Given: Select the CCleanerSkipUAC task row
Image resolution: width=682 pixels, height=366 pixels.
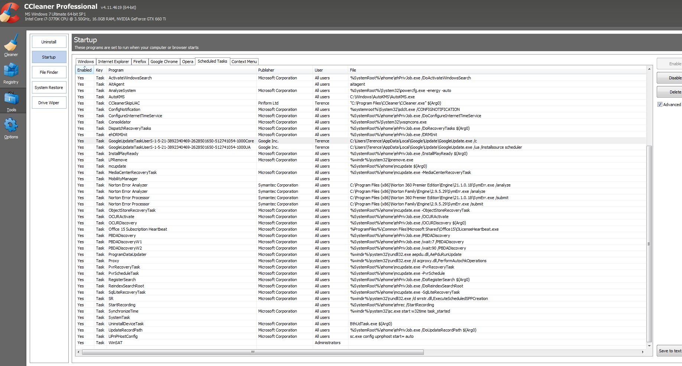Looking at the screenshot, I should (x=361, y=103).
